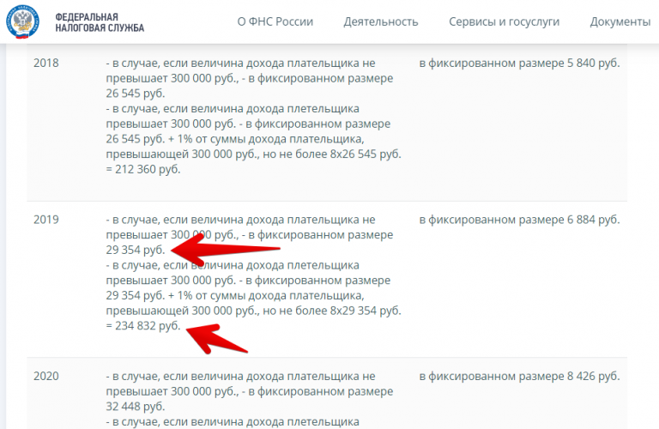Open the Сервисы и госуслуги menu
659x429 pixels.
(x=504, y=21)
